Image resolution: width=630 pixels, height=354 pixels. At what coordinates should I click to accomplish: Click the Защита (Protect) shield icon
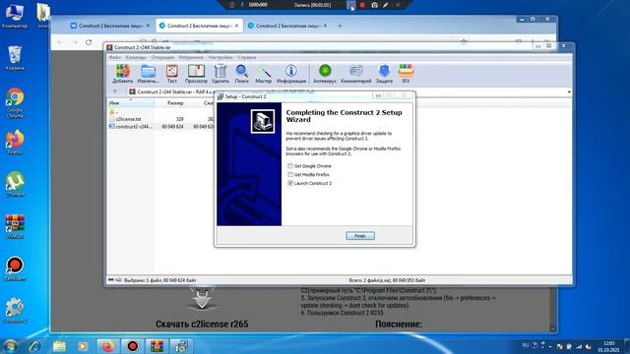(x=384, y=74)
